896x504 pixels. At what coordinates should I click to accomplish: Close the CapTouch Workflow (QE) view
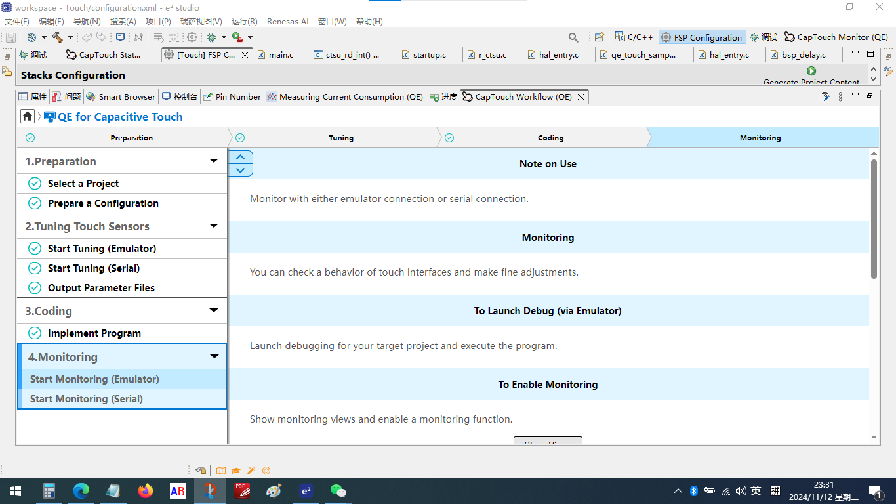point(580,97)
